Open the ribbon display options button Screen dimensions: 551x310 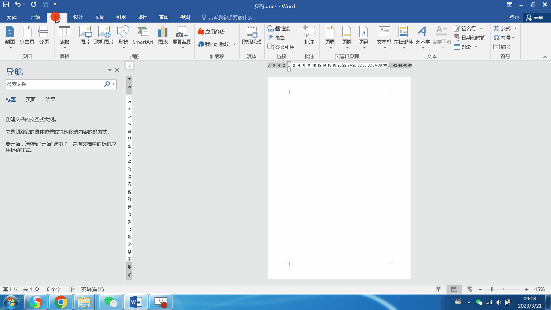[510, 5]
